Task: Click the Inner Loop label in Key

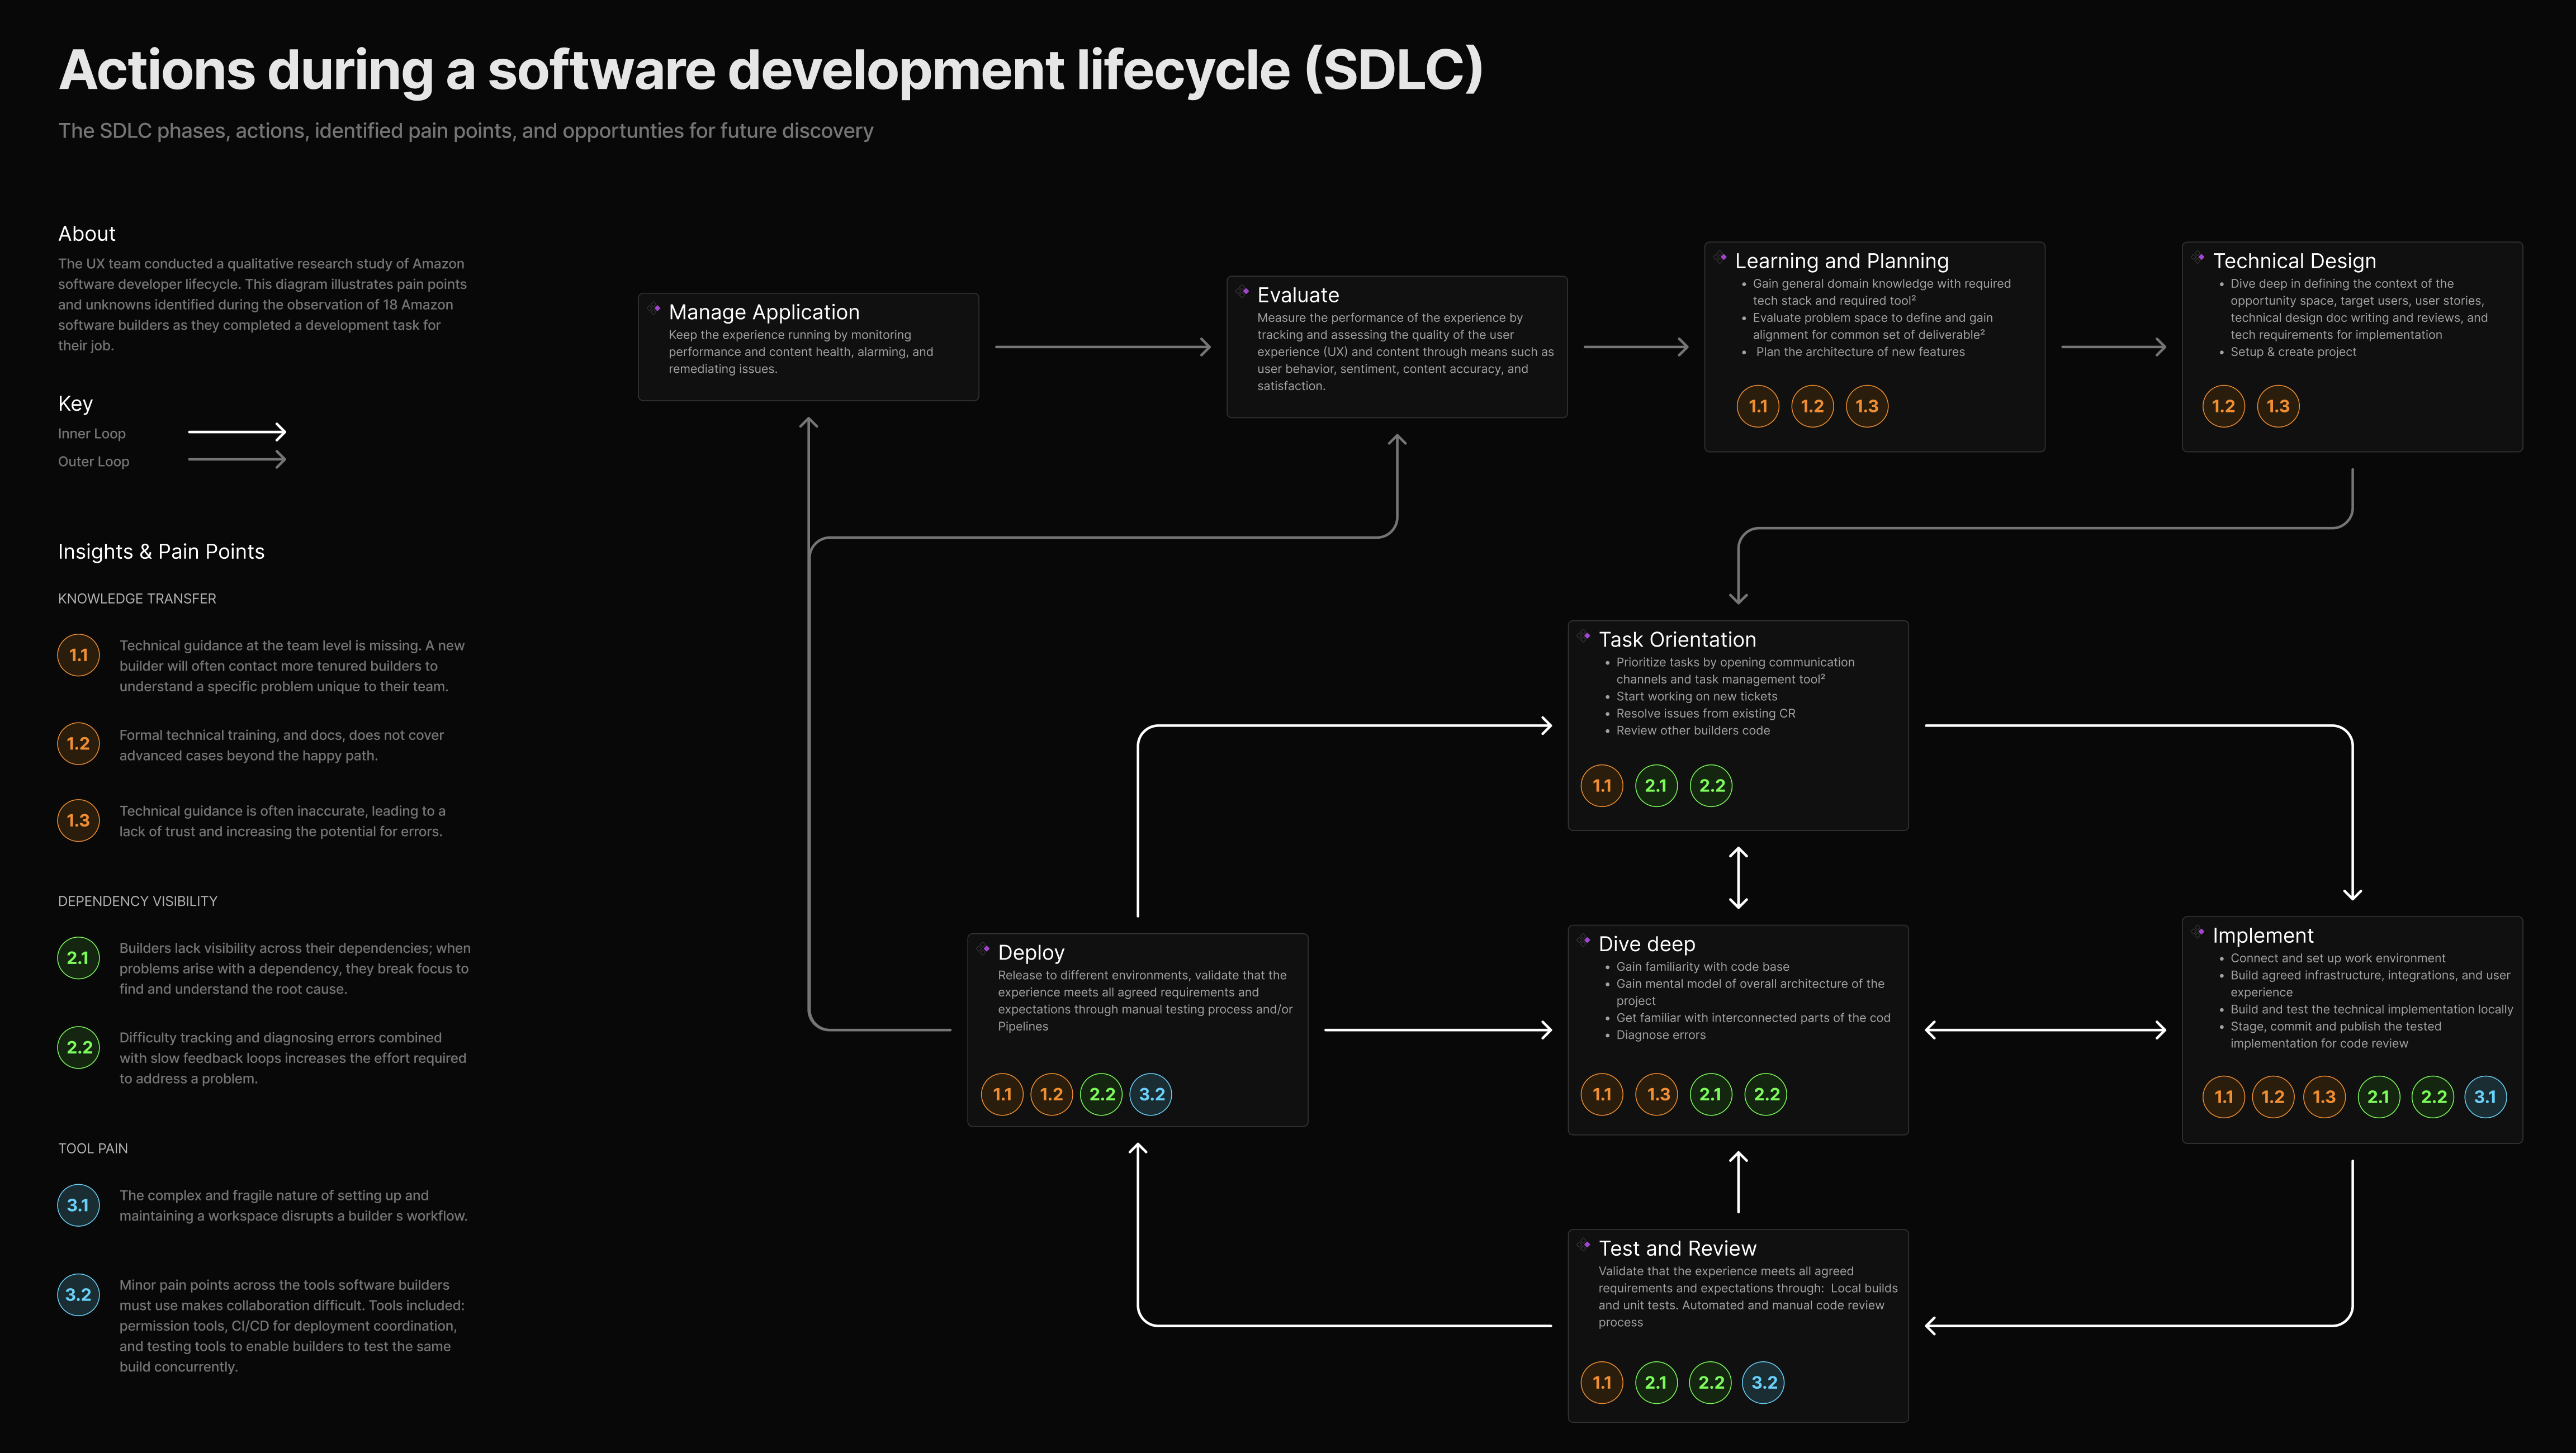Action: 92,434
